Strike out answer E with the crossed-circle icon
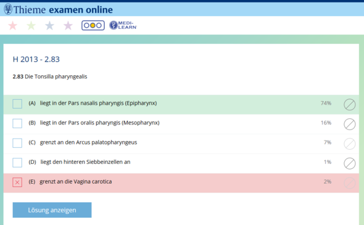Image resolution: width=364 pixels, height=225 pixels. point(350,183)
